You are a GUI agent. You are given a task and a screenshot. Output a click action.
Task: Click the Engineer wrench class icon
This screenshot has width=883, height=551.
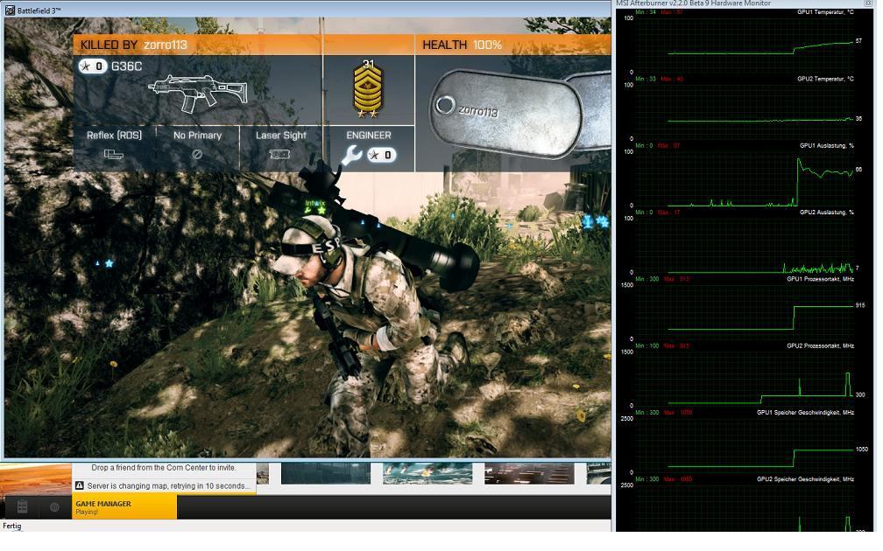352,155
